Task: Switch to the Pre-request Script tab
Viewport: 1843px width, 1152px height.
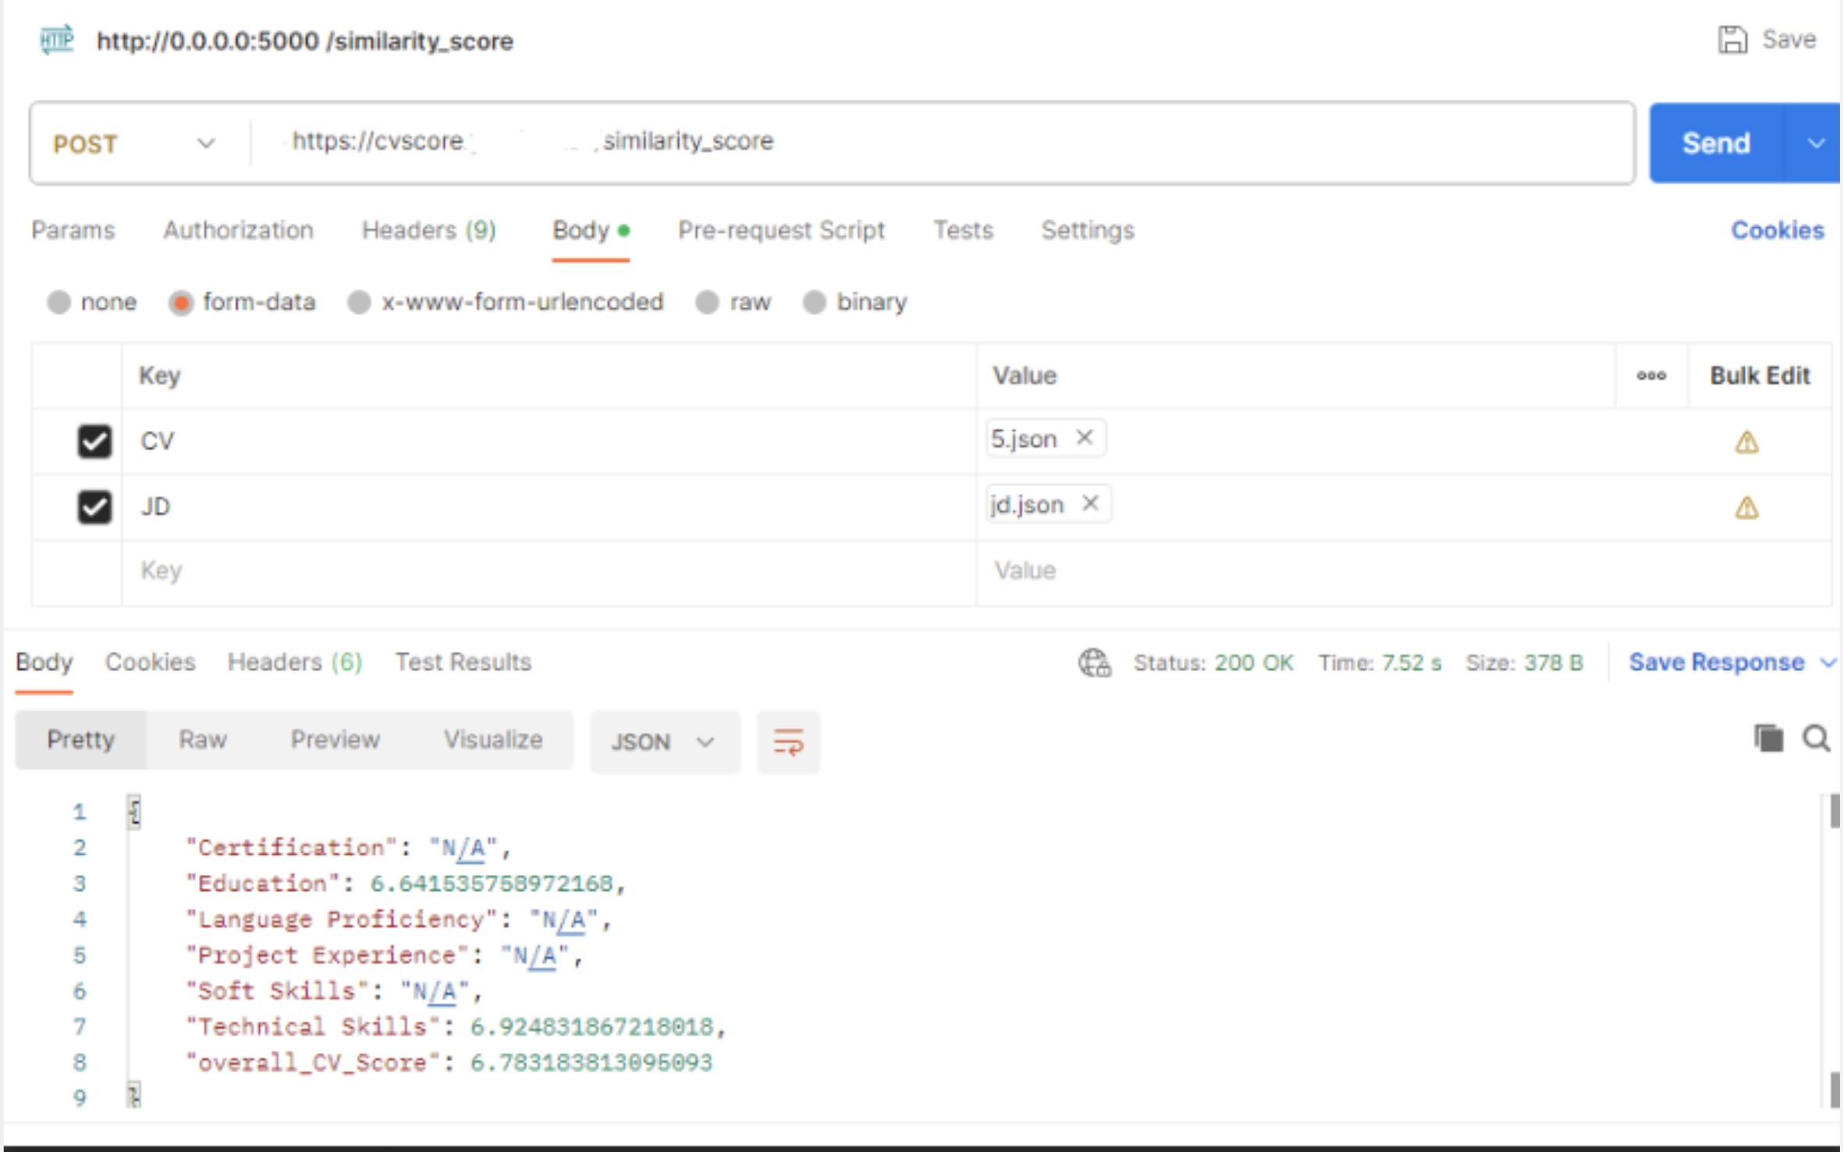Action: 781,230
